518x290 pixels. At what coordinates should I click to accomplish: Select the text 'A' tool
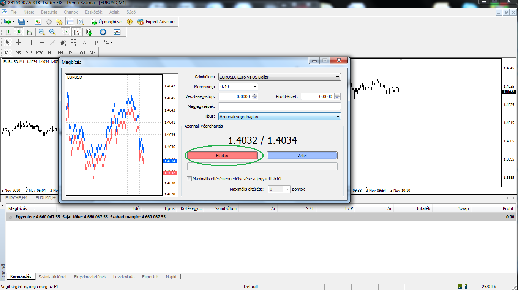click(85, 42)
